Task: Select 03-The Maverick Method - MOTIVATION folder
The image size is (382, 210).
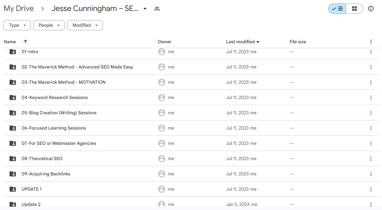Action: (64, 82)
